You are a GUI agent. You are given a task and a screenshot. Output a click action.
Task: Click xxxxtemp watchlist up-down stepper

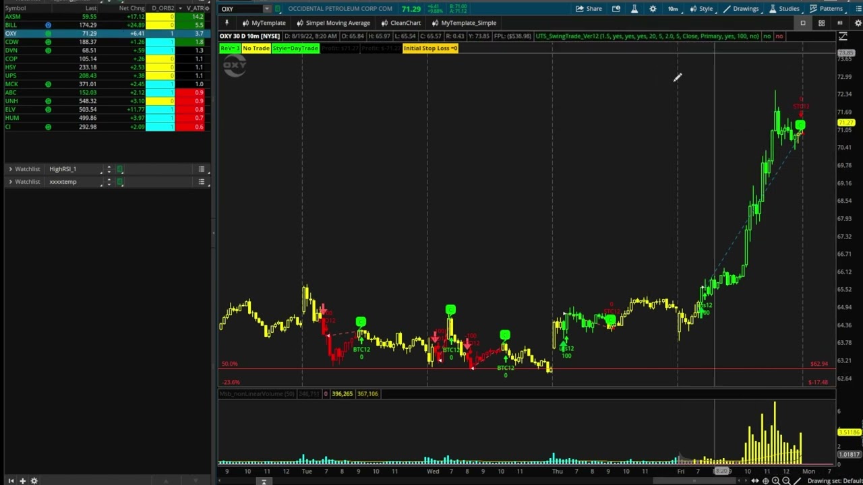108,182
